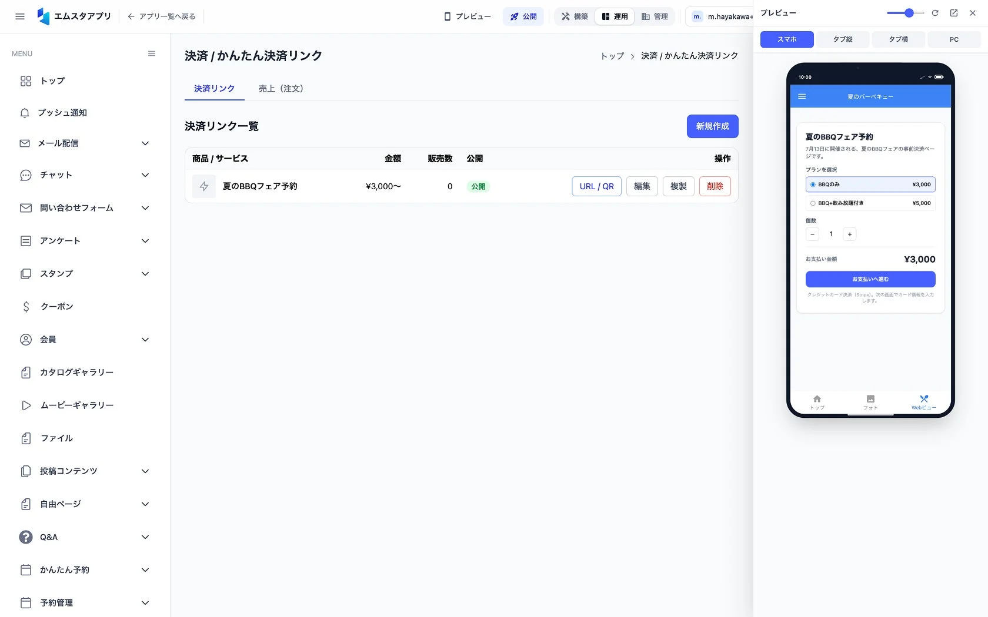Click the カタログギャラリー document icon

(x=26, y=373)
